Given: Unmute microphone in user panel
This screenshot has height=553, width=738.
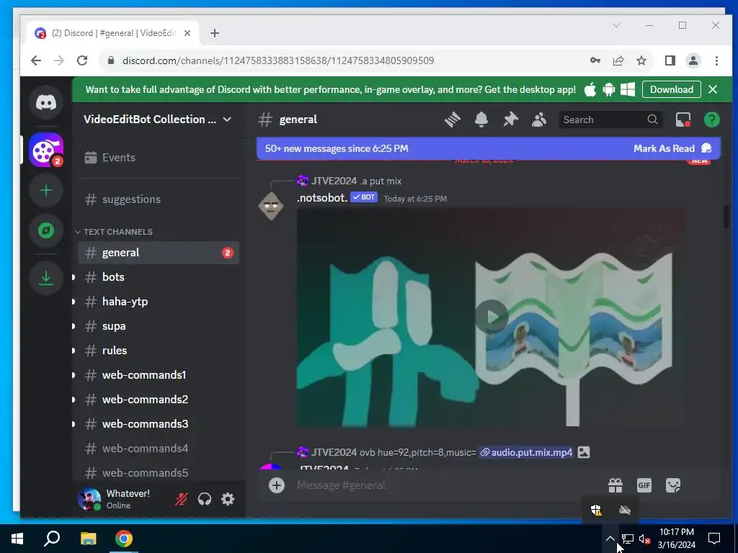Looking at the screenshot, I should pos(181,499).
